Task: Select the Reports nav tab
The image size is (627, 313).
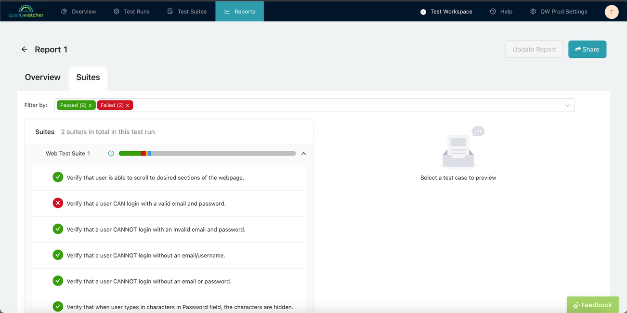Action: point(240,12)
